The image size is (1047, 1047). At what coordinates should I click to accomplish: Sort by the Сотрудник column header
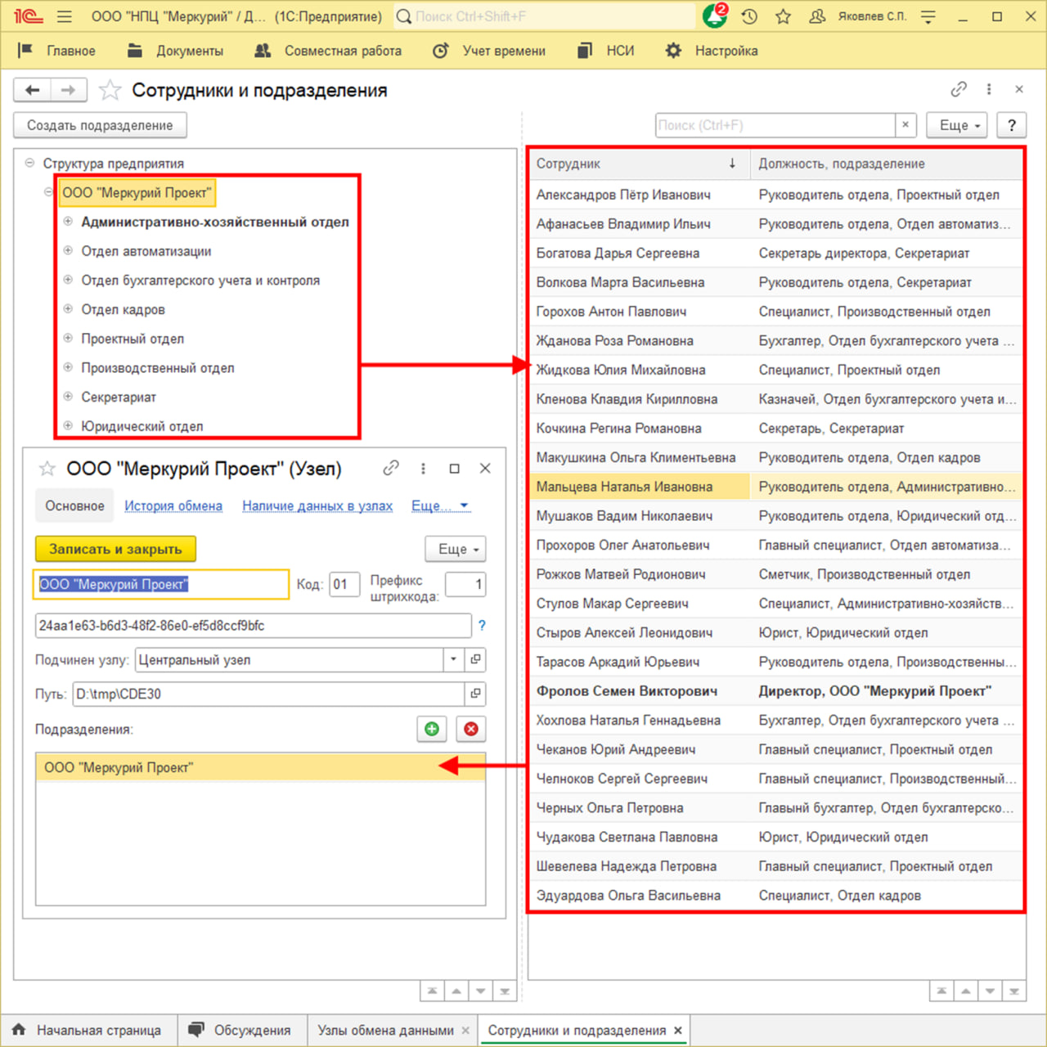click(638, 164)
